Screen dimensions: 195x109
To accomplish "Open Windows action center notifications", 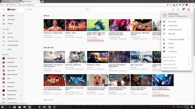I will pyautogui.click(x=192, y=107).
